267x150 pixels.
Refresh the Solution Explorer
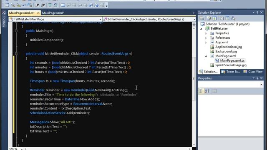214,18
